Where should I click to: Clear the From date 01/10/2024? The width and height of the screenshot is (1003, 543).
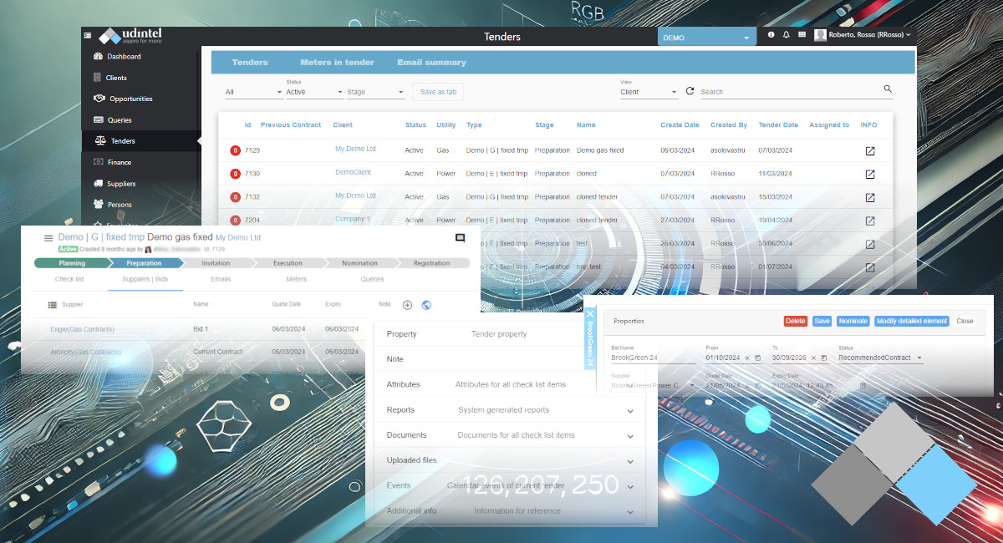746,358
